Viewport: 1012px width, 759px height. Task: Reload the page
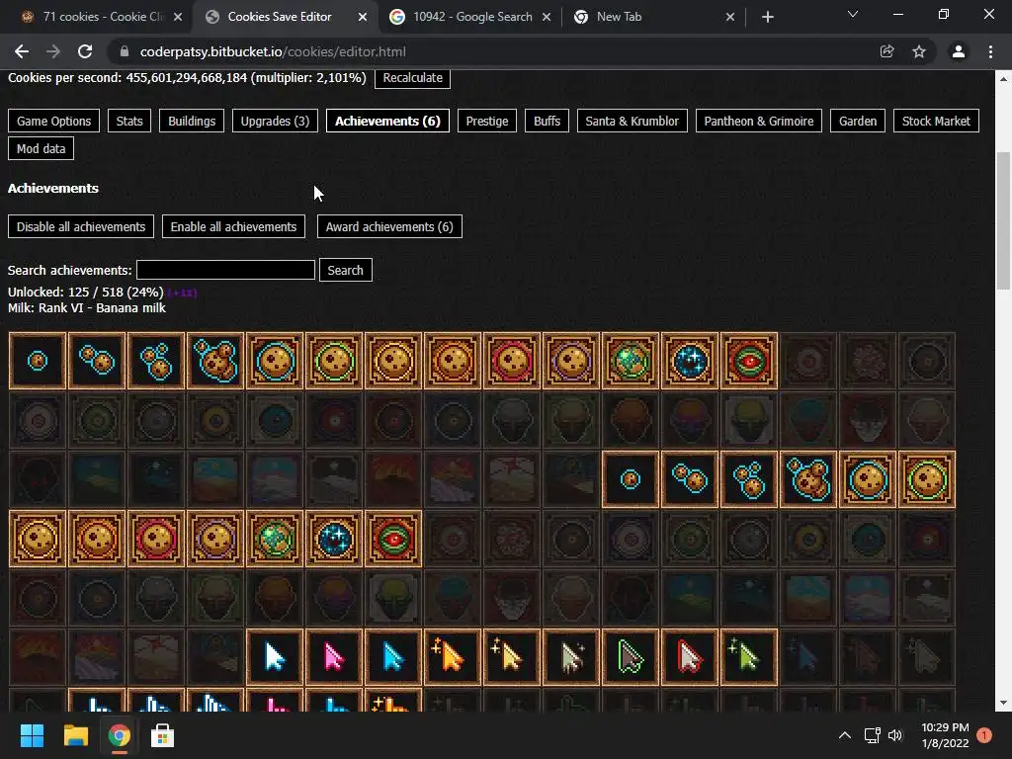click(85, 51)
